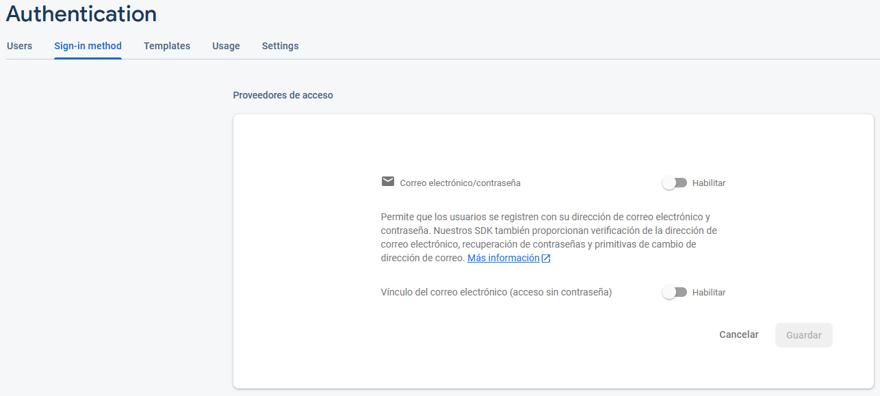
Task: Open the Settings tab
Action: (x=280, y=46)
